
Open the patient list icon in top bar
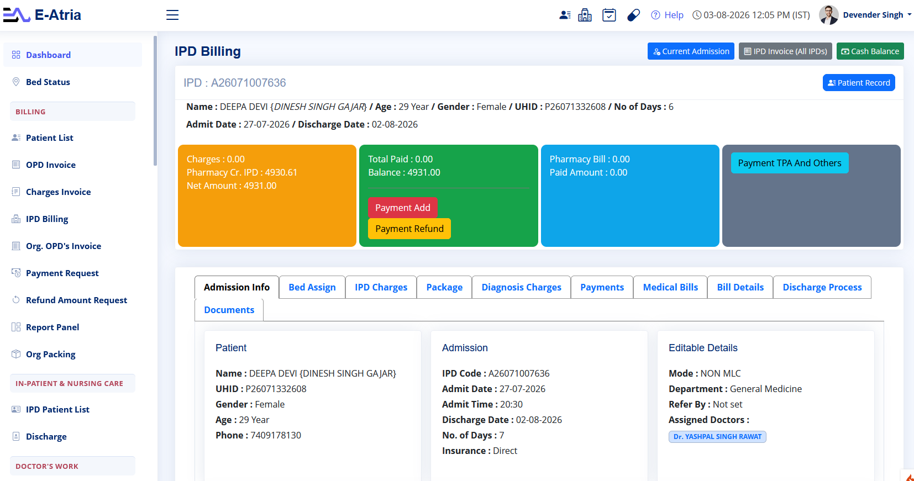(x=565, y=15)
